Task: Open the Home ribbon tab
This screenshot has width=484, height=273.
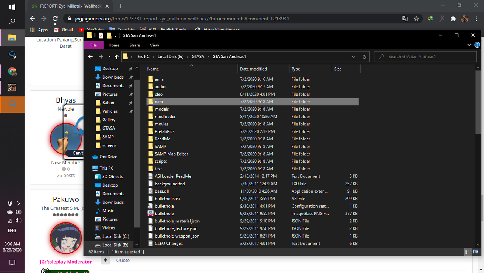Action: (x=114, y=45)
